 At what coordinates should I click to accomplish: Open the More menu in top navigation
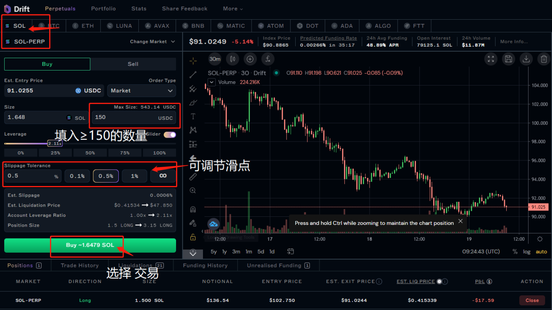point(233,9)
